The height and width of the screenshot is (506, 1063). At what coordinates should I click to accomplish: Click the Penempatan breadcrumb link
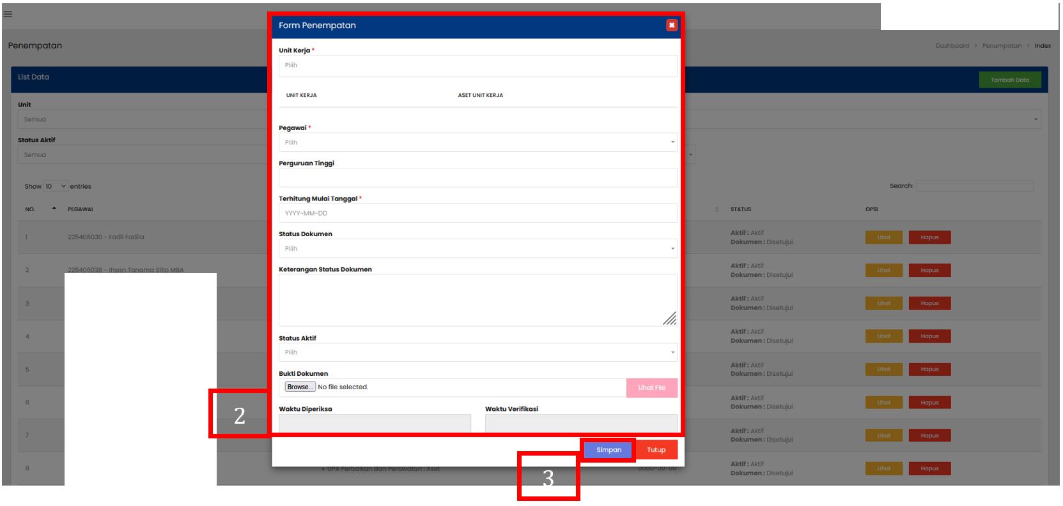click(1001, 46)
